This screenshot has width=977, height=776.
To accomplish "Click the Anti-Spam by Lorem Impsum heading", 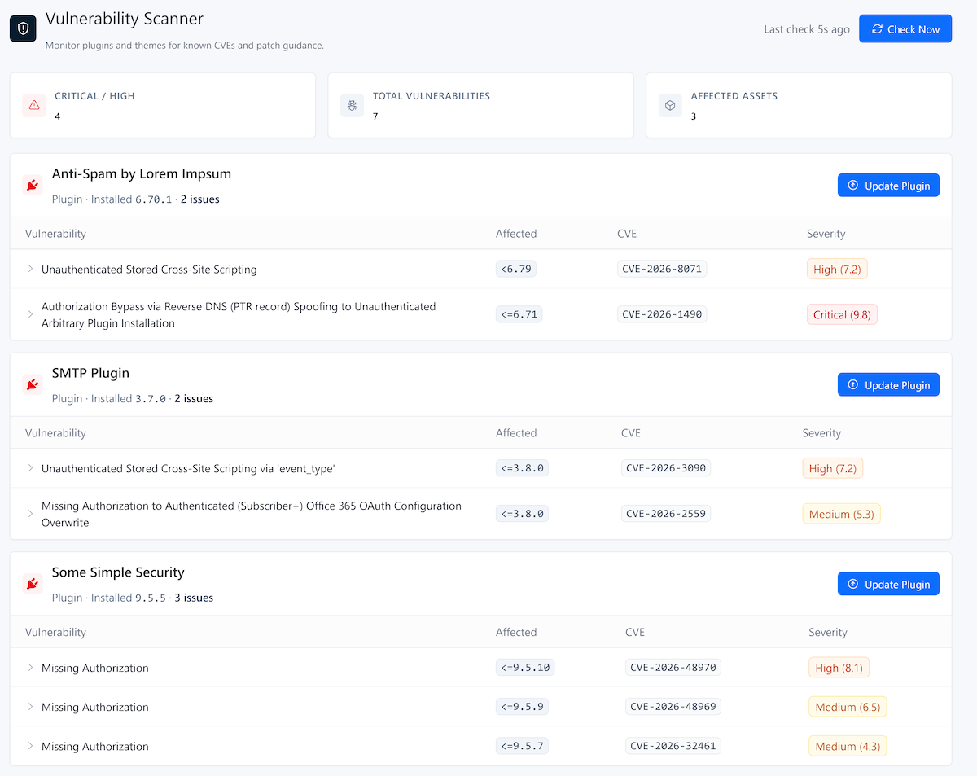I will pos(142,173).
